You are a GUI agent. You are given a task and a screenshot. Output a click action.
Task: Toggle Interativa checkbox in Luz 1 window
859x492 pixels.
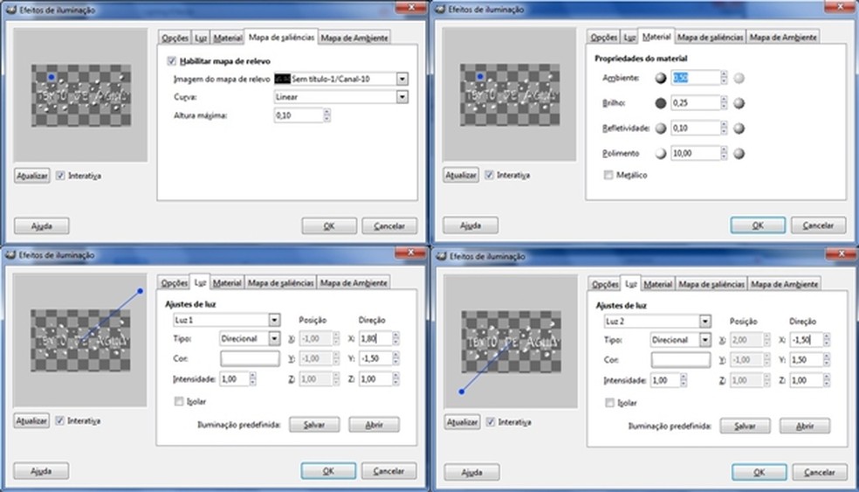(59, 420)
